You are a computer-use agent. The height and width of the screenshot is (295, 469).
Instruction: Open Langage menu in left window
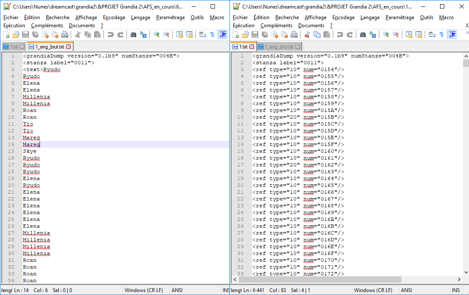(x=140, y=17)
